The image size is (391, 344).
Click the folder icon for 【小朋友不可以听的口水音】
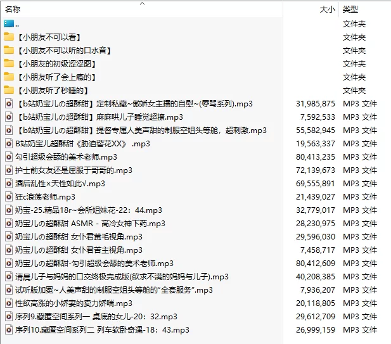coord(9,50)
